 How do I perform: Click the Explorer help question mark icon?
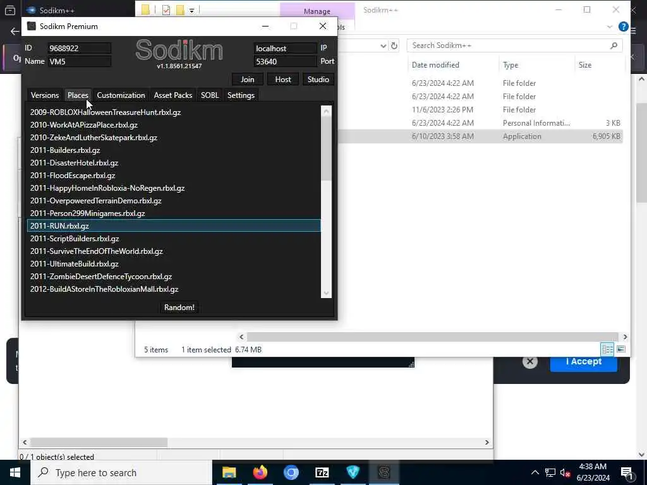tap(624, 27)
